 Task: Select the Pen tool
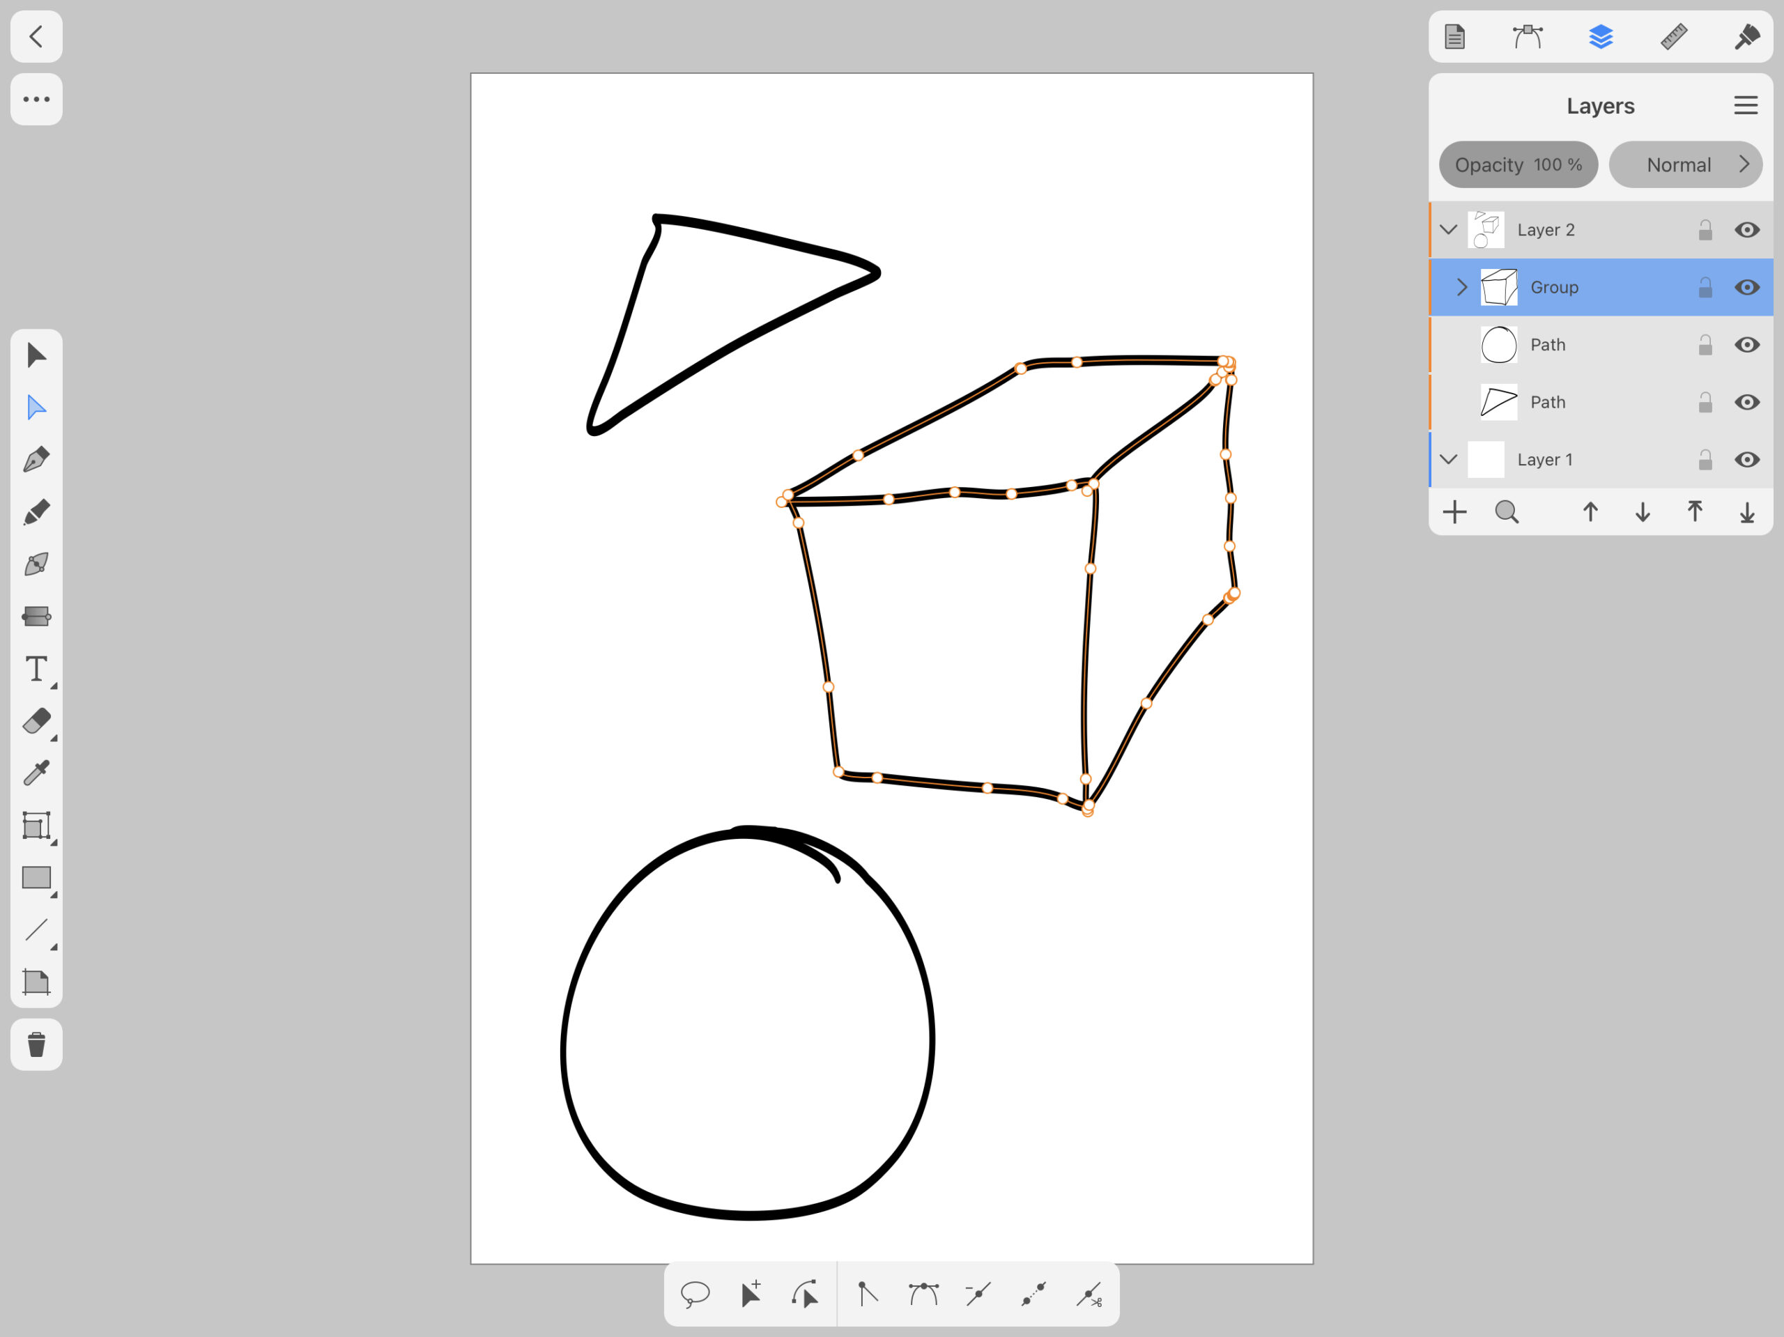(x=36, y=460)
